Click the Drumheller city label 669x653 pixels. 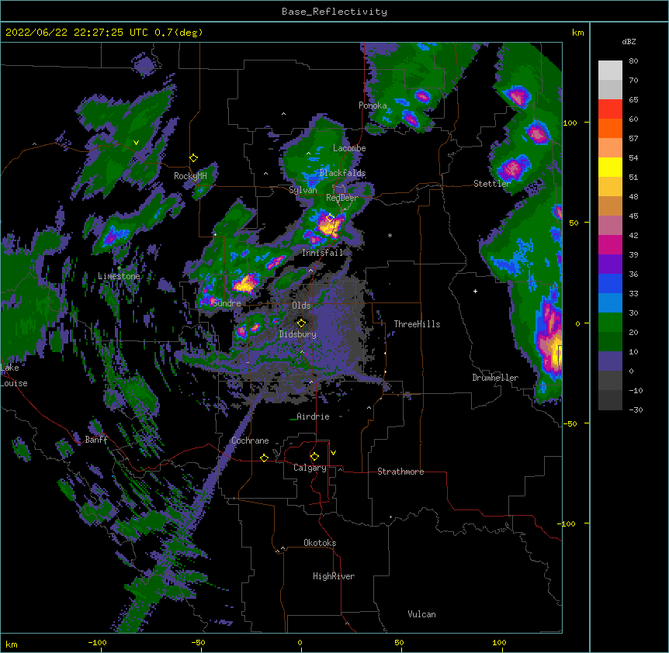[x=495, y=378]
